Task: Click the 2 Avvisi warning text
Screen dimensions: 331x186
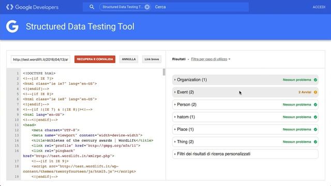Action: (x=305, y=92)
